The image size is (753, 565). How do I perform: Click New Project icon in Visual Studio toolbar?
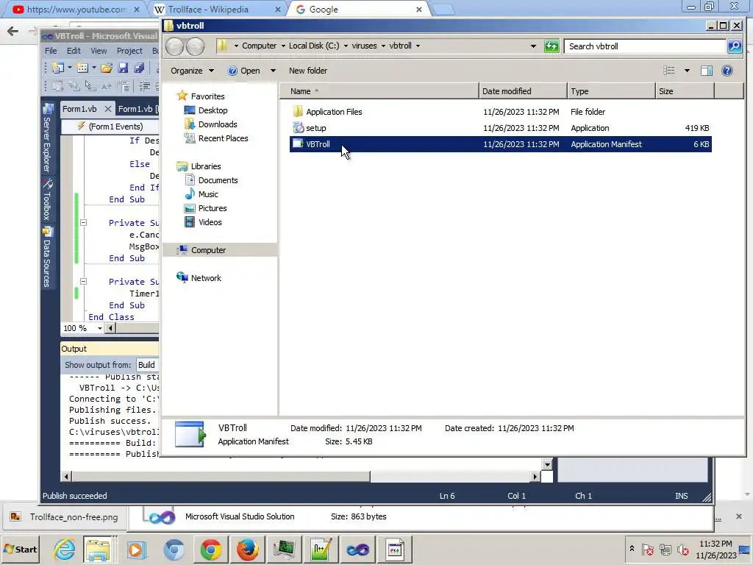pos(58,68)
